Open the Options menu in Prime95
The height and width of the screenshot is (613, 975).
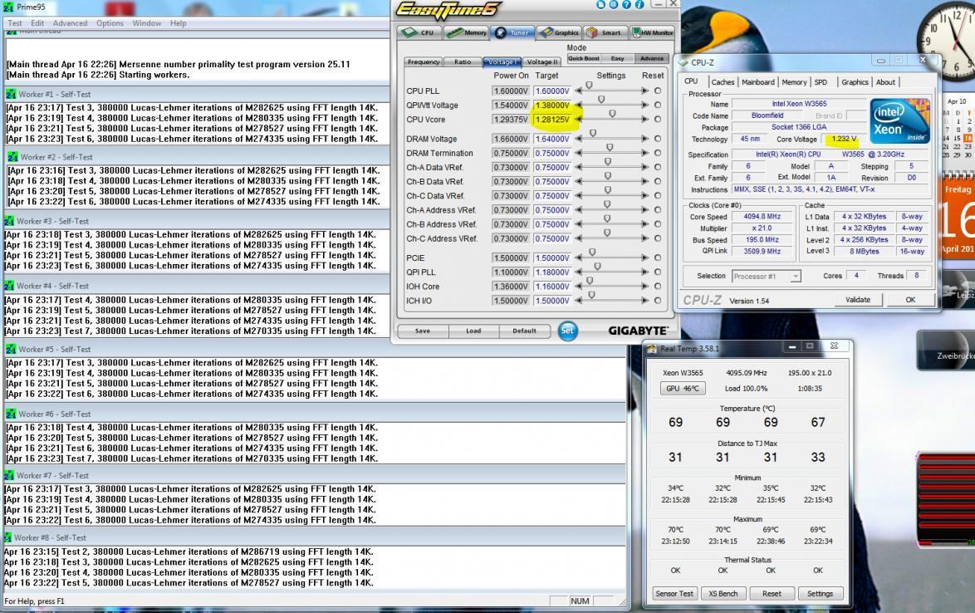click(110, 23)
